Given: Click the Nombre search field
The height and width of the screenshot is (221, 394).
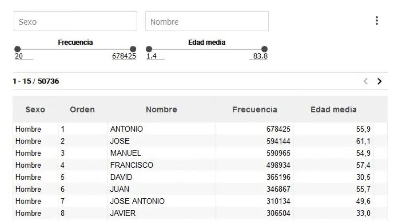Looking at the screenshot, I should pyautogui.click(x=207, y=21).
